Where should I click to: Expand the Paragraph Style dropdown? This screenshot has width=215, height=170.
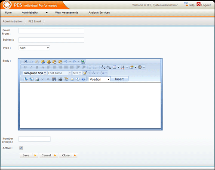[x=35, y=73]
